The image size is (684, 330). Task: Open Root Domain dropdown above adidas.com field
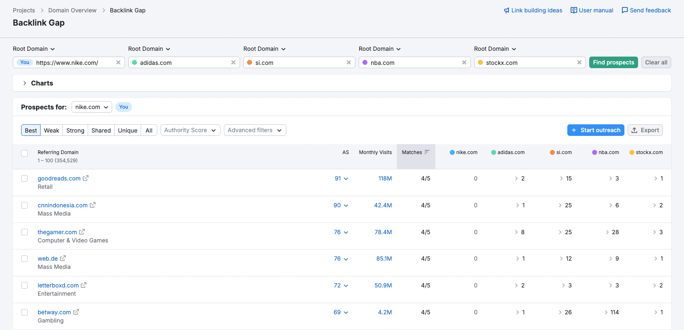[x=149, y=49]
